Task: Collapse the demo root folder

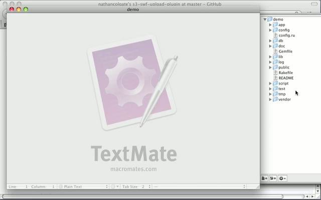Action: point(265,19)
